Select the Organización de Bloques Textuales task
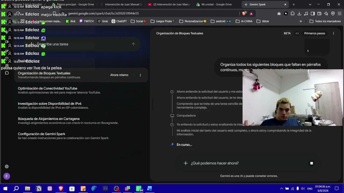The image size is (344, 193). (81, 75)
